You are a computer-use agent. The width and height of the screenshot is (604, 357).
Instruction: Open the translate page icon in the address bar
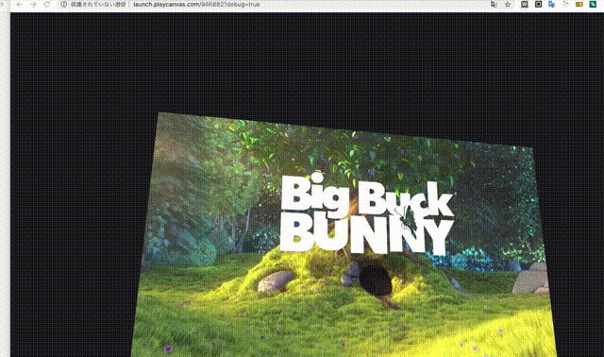point(494,5)
